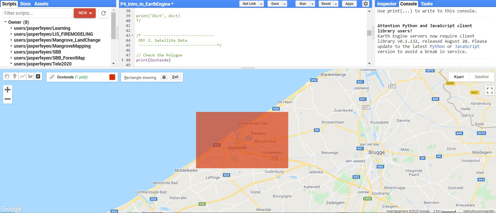
Task: Toggle the Oostende layer checkbox
Action: click(x=52, y=77)
